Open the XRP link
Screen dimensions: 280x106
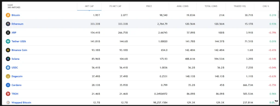pos(14,32)
